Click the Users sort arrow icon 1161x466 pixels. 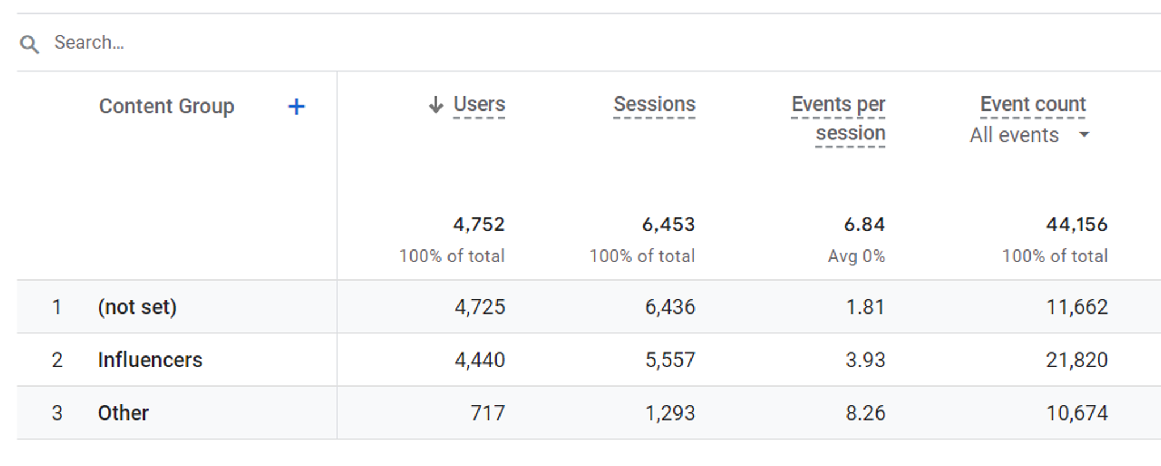pyautogui.click(x=435, y=105)
